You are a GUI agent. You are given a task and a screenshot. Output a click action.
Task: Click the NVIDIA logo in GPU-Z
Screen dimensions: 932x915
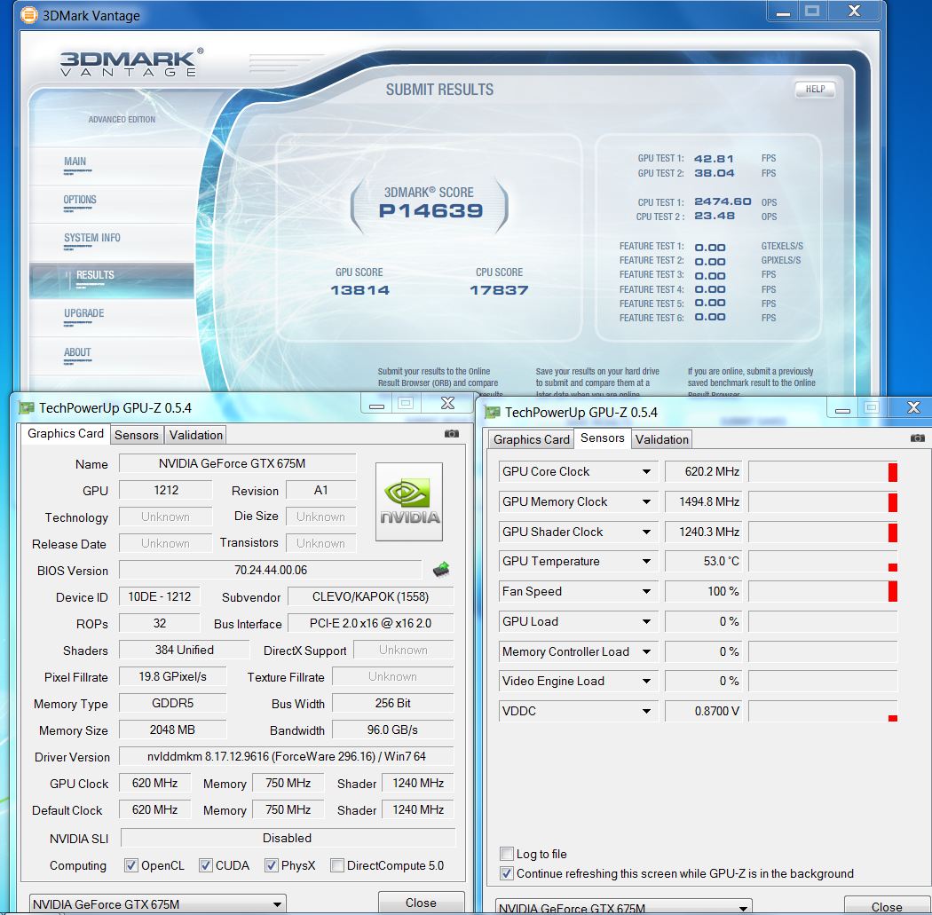[x=409, y=502]
